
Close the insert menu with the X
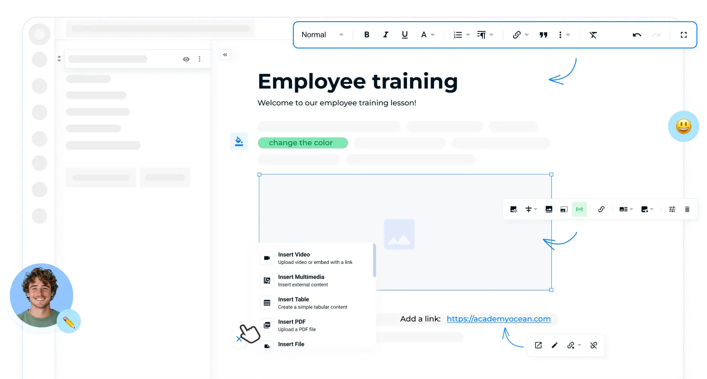(x=239, y=339)
